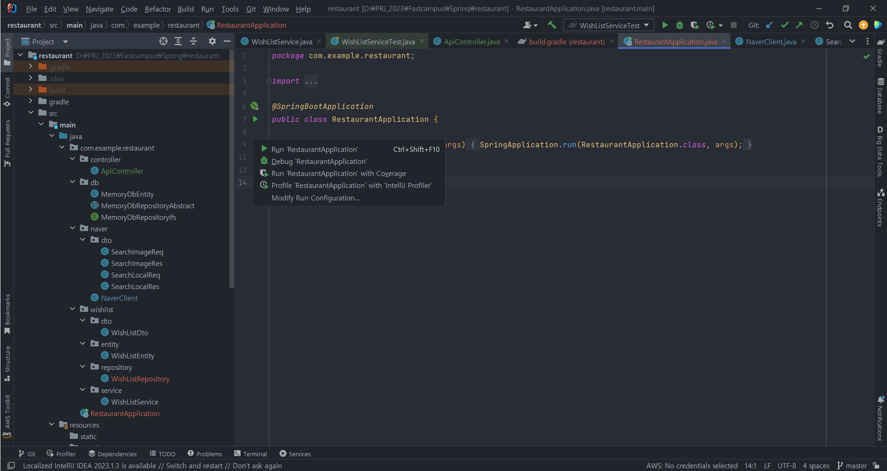The image size is (887, 471).
Task: Collapse all icon in Project panel
Action: (x=193, y=42)
